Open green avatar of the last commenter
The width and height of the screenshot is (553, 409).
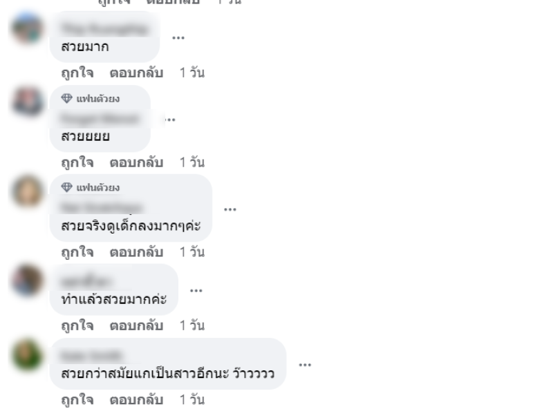[28, 354]
